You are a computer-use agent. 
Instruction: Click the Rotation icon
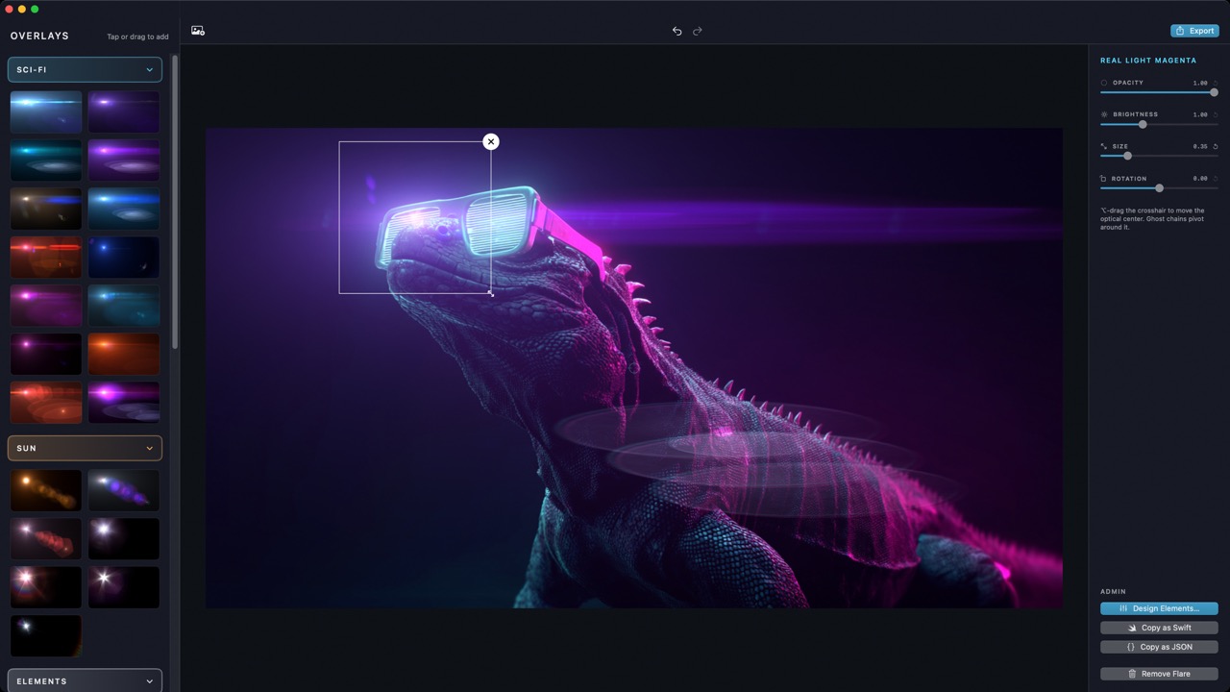tap(1104, 179)
